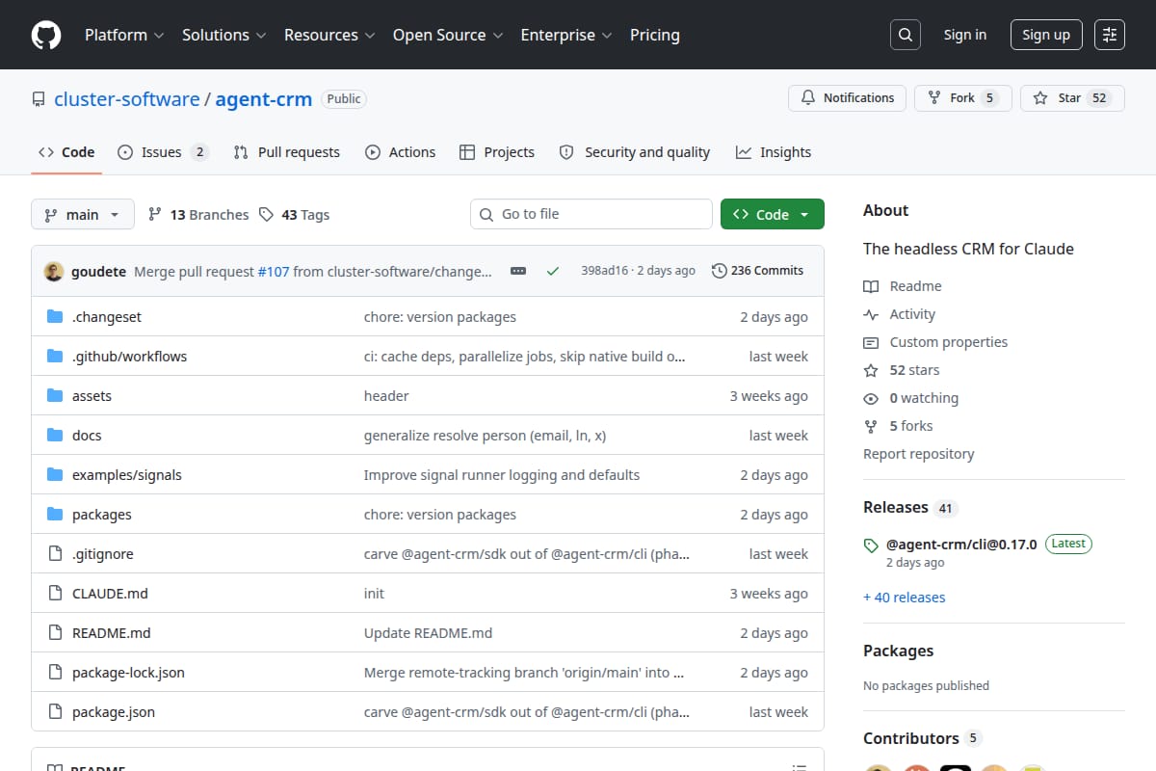Open the appearance settings icon beside Sign up

tap(1110, 35)
